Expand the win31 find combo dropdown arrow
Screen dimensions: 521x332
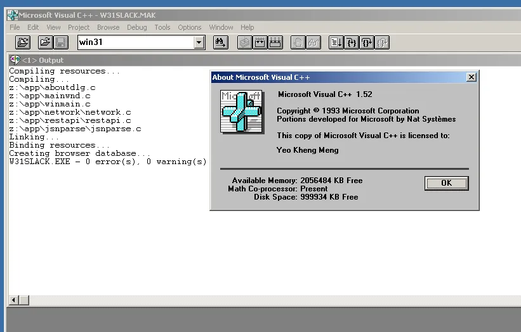pyautogui.click(x=199, y=42)
